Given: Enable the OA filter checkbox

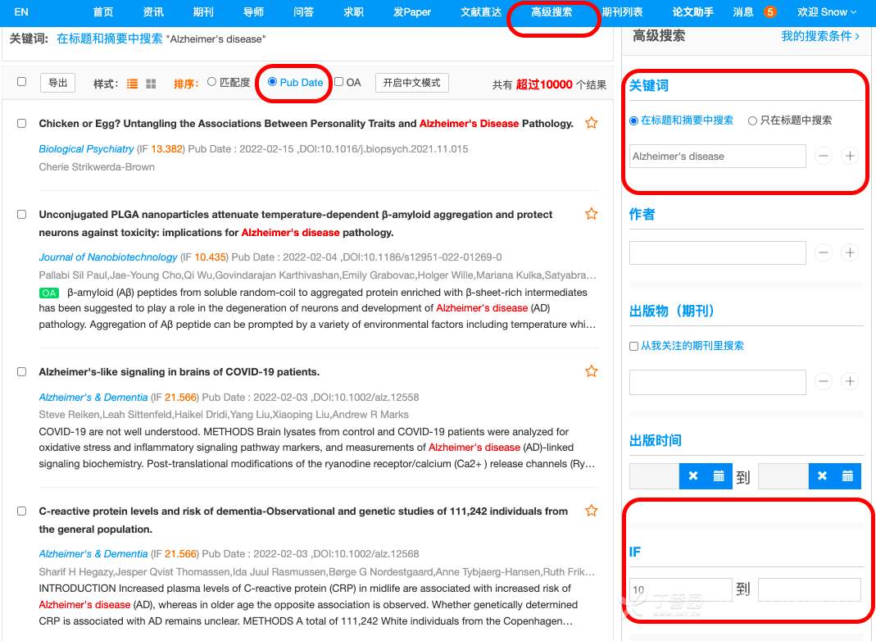Looking at the screenshot, I should (339, 82).
